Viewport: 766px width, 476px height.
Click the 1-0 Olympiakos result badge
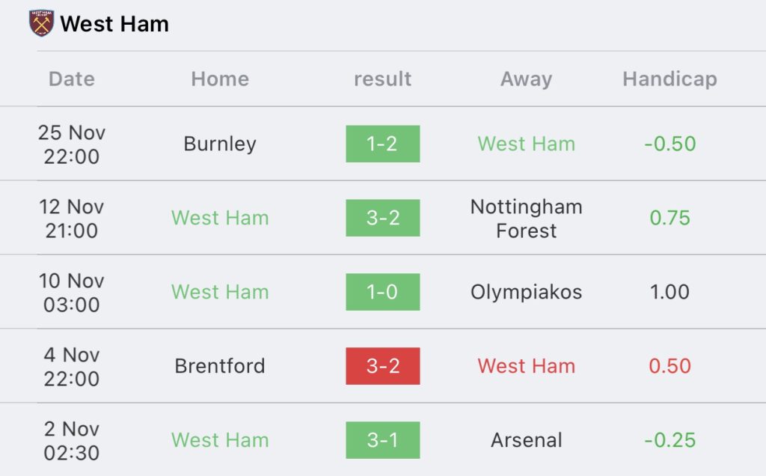(382, 292)
